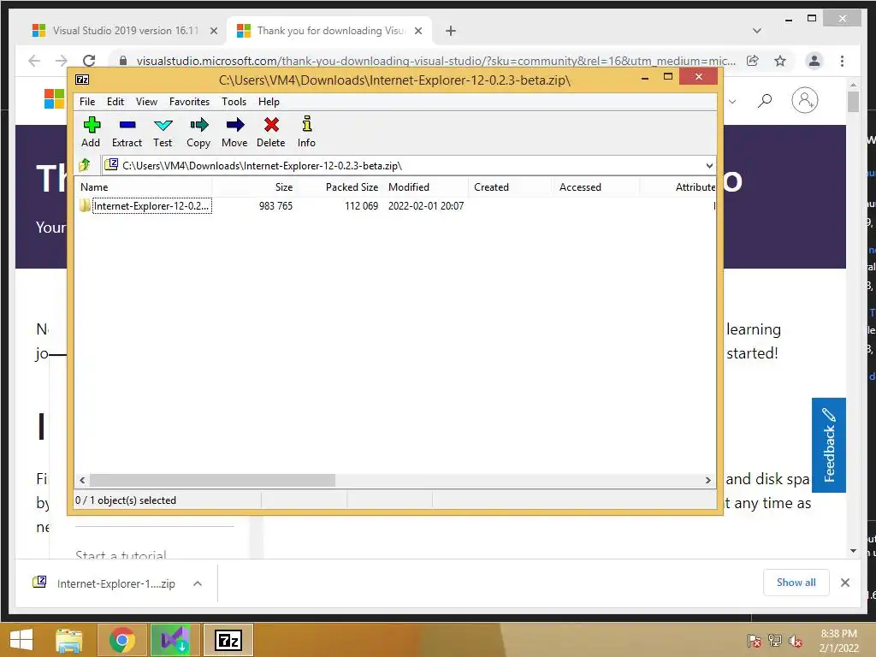Image resolution: width=876 pixels, height=657 pixels.
Task: Open Chrome tab search chevron
Action: [756, 31]
